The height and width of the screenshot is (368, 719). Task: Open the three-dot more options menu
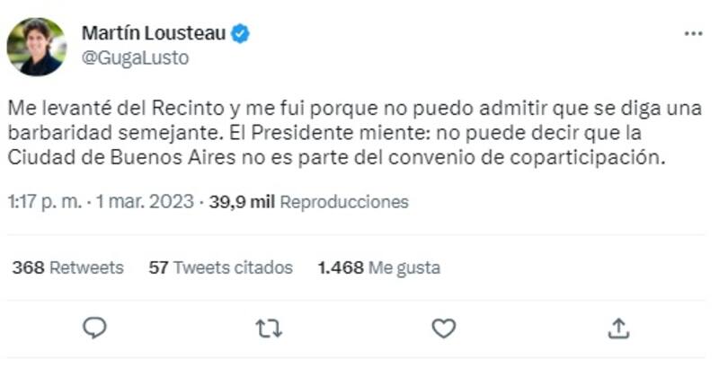click(x=693, y=33)
